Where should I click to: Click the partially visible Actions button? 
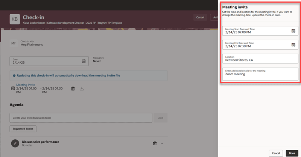214,17
